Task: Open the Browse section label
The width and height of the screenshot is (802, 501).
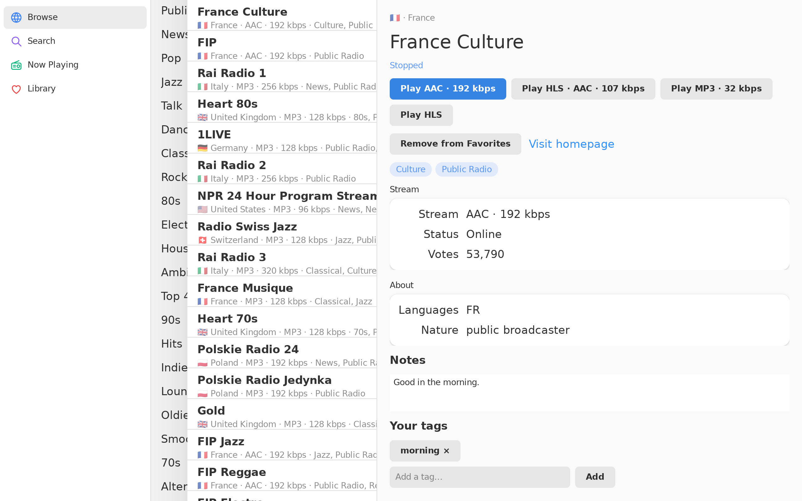Action: click(x=42, y=17)
